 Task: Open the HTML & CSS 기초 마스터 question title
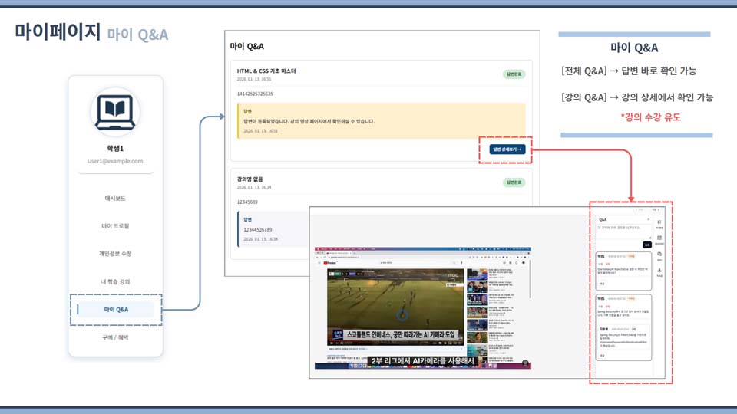(x=266, y=71)
